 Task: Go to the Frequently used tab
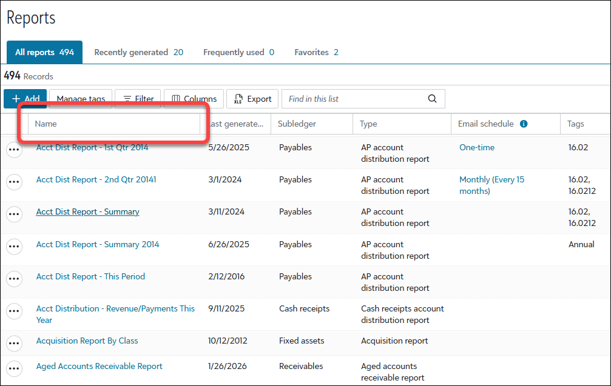click(x=238, y=53)
